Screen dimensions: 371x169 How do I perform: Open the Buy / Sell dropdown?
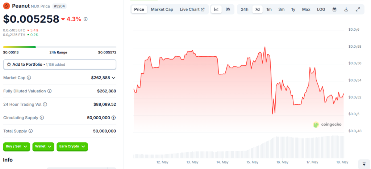tap(17, 147)
